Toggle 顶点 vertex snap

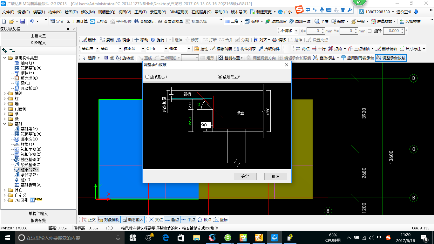(204, 220)
